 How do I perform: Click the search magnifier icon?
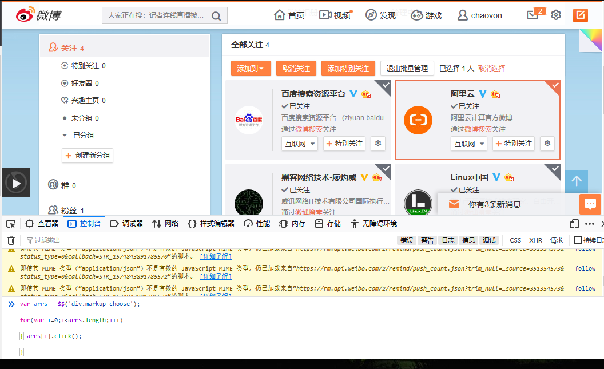[216, 16]
